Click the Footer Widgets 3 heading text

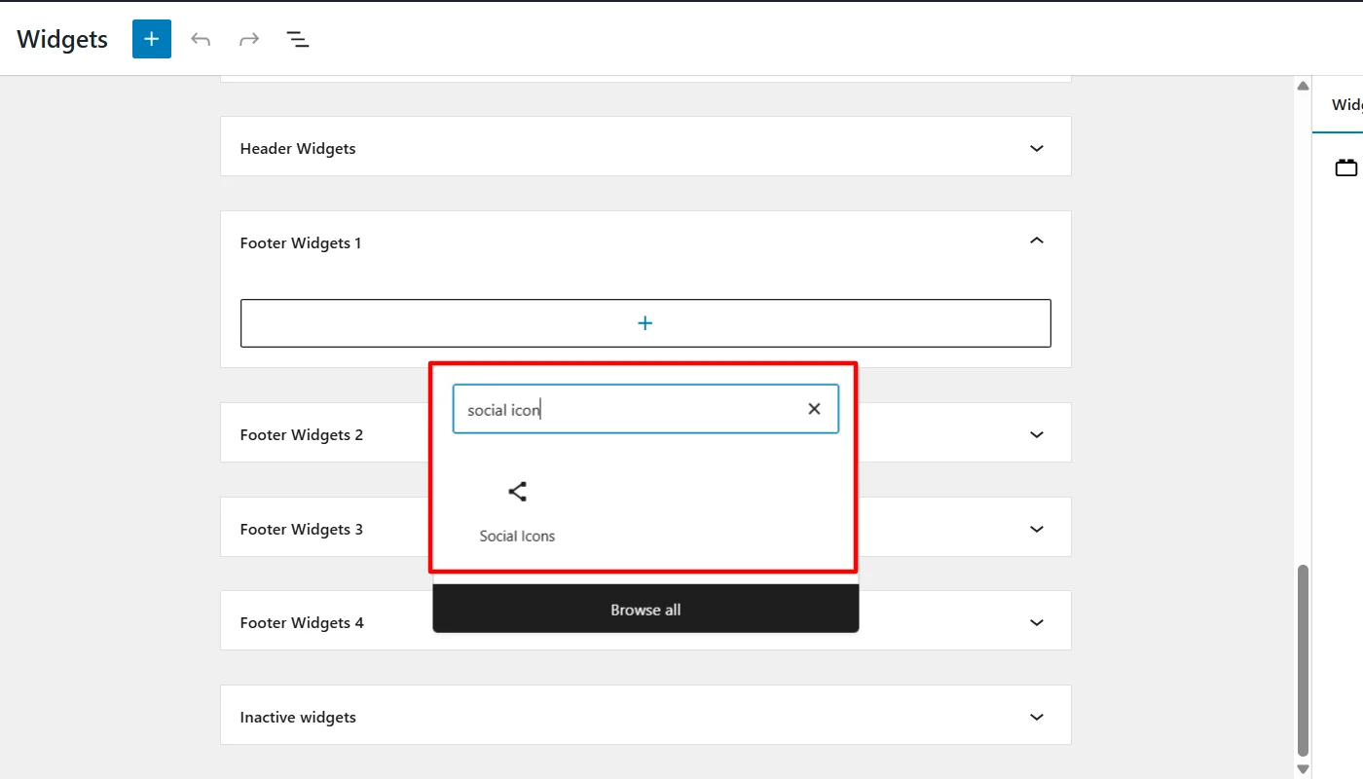click(x=302, y=529)
